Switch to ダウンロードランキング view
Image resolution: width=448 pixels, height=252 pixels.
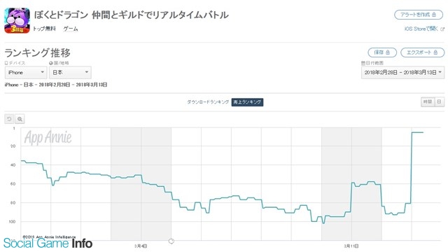pyautogui.click(x=208, y=102)
